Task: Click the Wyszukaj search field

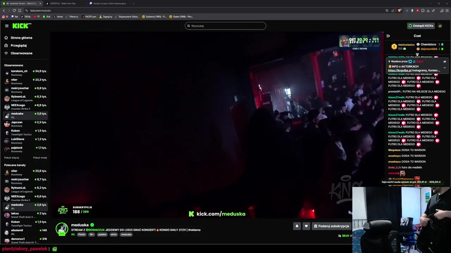Action: [225, 26]
